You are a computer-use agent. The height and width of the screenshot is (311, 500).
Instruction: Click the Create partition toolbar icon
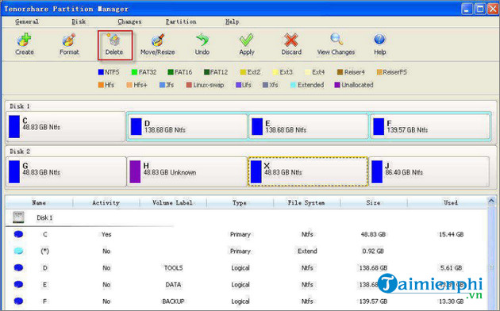click(25, 40)
